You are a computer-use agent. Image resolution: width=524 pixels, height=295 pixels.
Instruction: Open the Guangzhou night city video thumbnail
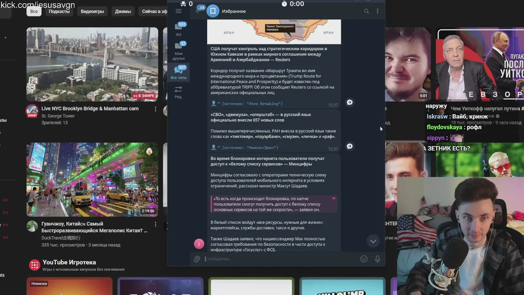tap(92, 179)
